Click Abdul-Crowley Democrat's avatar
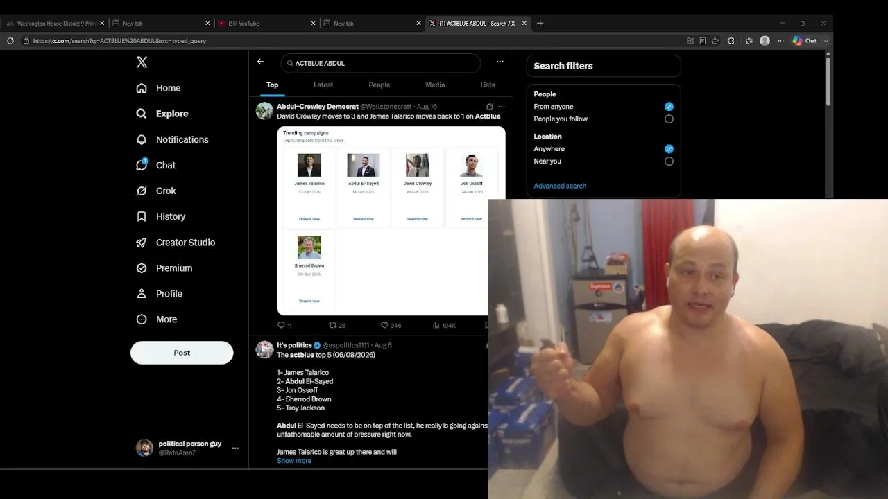Screen dimensions: 888x499 click(x=264, y=111)
